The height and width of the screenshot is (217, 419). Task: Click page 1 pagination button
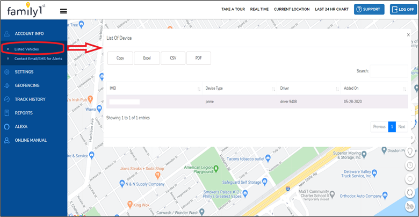(x=392, y=127)
